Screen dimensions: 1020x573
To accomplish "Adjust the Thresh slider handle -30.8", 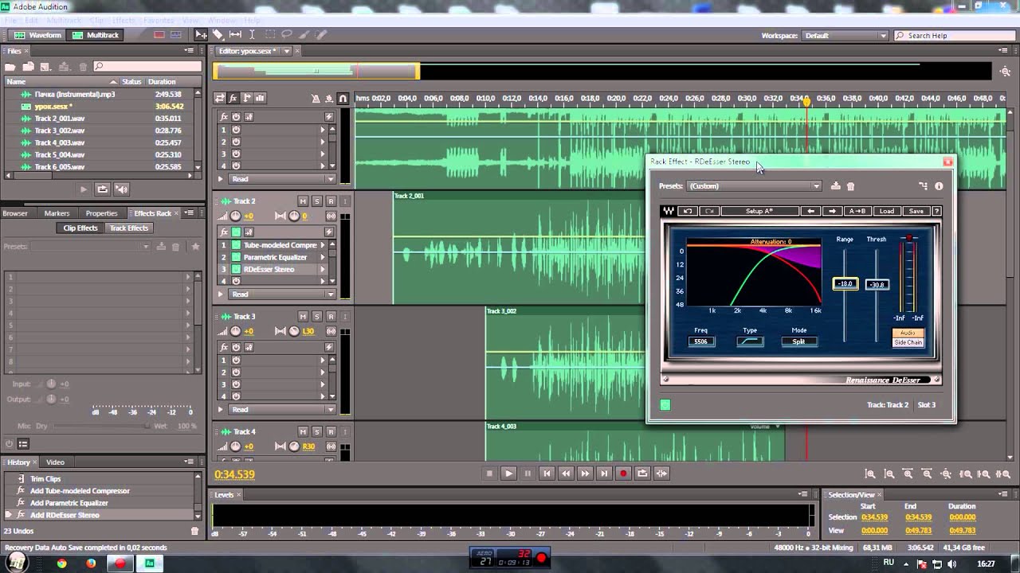I will [x=877, y=284].
